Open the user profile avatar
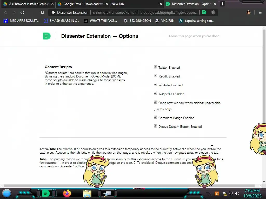 pyautogui.click(x=249, y=12)
